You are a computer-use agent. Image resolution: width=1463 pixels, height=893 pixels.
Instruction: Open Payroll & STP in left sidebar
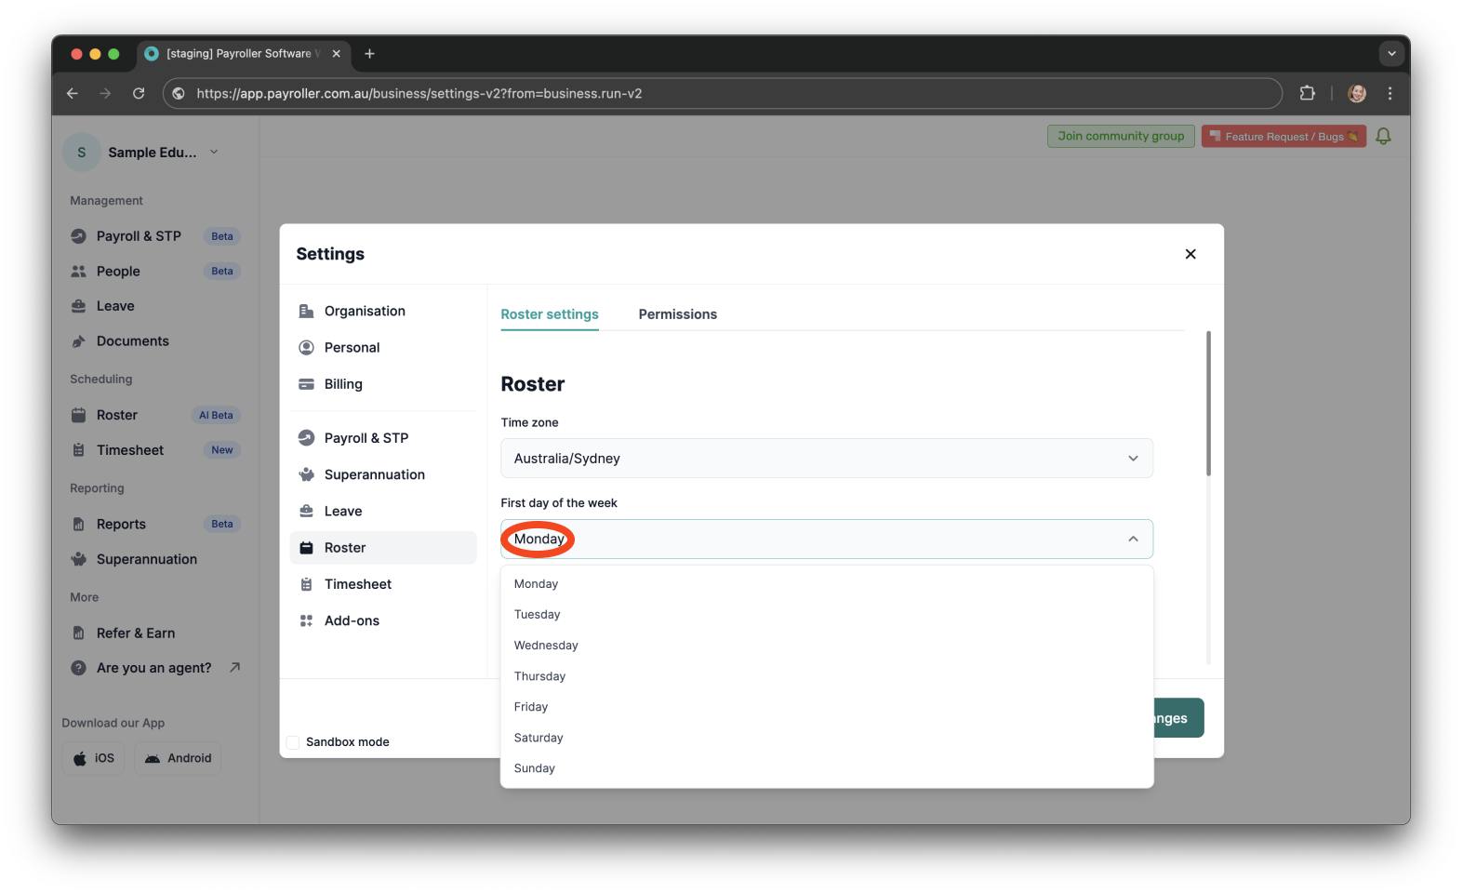[x=155, y=236]
